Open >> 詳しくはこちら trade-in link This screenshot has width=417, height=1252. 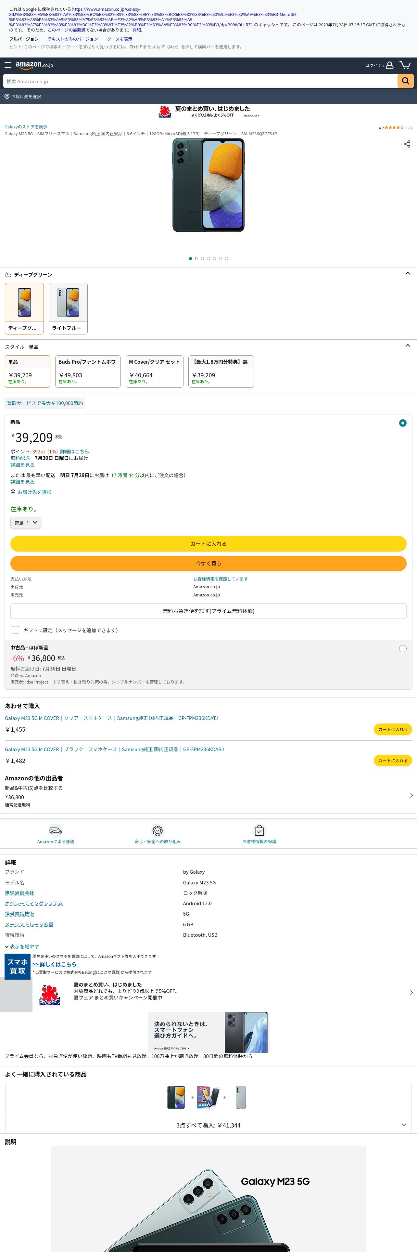coord(54,964)
